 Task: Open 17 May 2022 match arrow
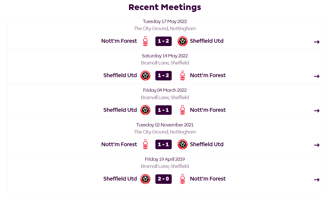click(x=316, y=42)
